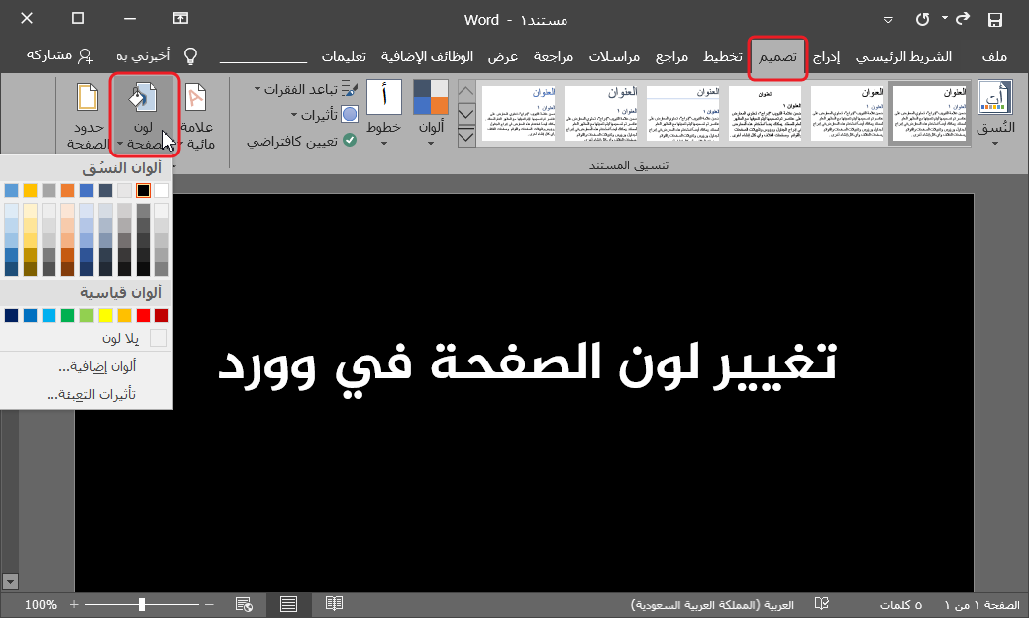1029x618 pixels.
Task: Click the zoom slider handle
Action: coord(141,604)
